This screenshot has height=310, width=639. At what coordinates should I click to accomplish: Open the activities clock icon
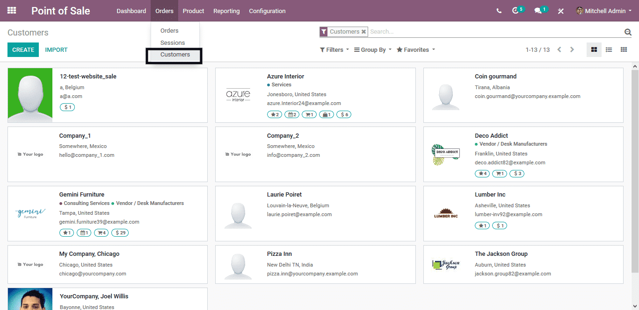point(516,11)
